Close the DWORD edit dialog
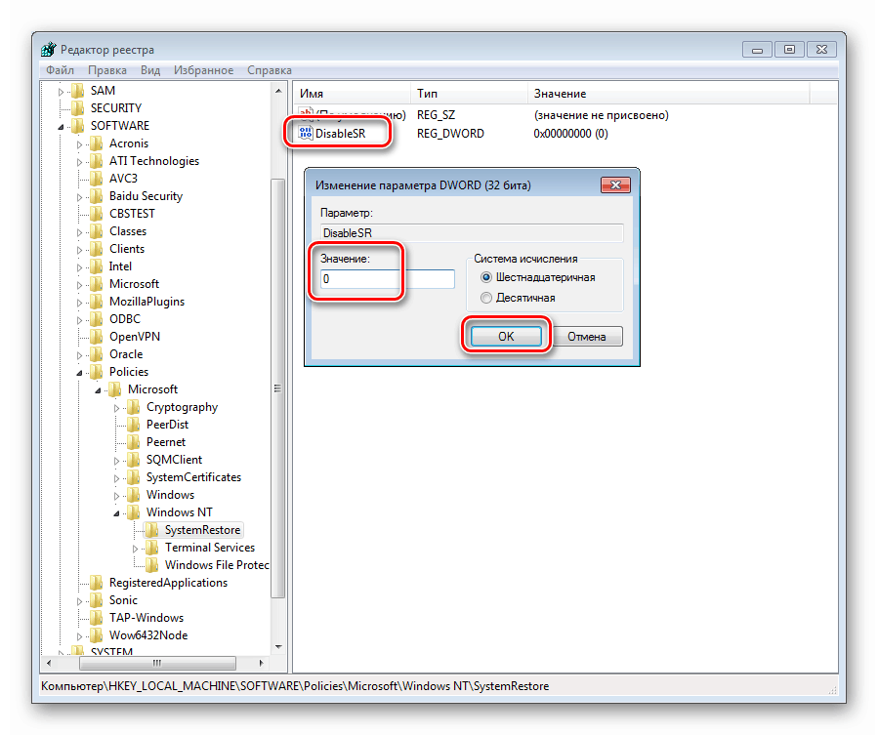 click(x=615, y=185)
